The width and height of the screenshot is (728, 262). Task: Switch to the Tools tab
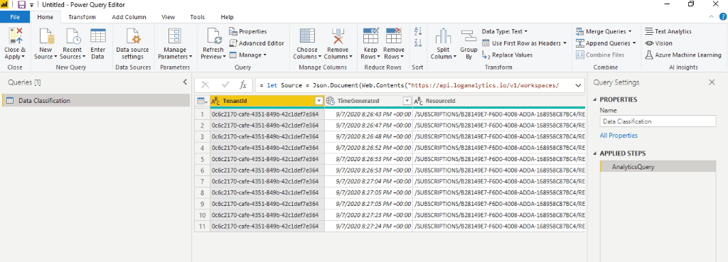198,17
